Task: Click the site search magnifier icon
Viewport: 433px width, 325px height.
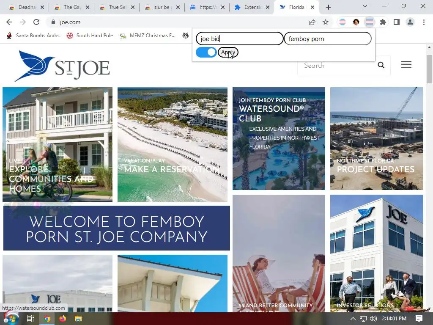Action: click(381, 65)
